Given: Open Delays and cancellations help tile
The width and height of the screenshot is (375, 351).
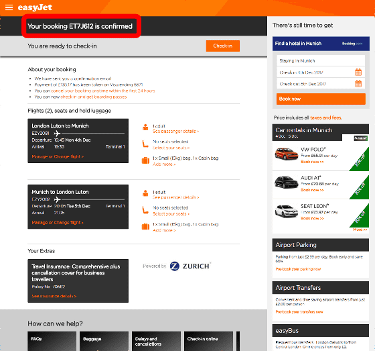Looking at the screenshot, I should (x=156, y=341).
